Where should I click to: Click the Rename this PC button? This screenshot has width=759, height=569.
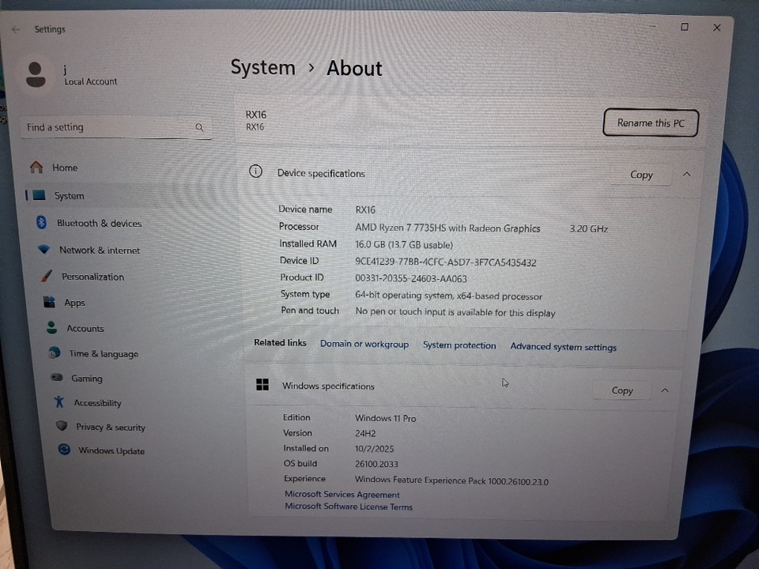tap(651, 123)
